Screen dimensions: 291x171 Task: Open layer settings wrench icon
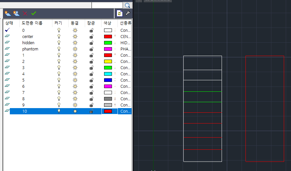click(128, 13)
